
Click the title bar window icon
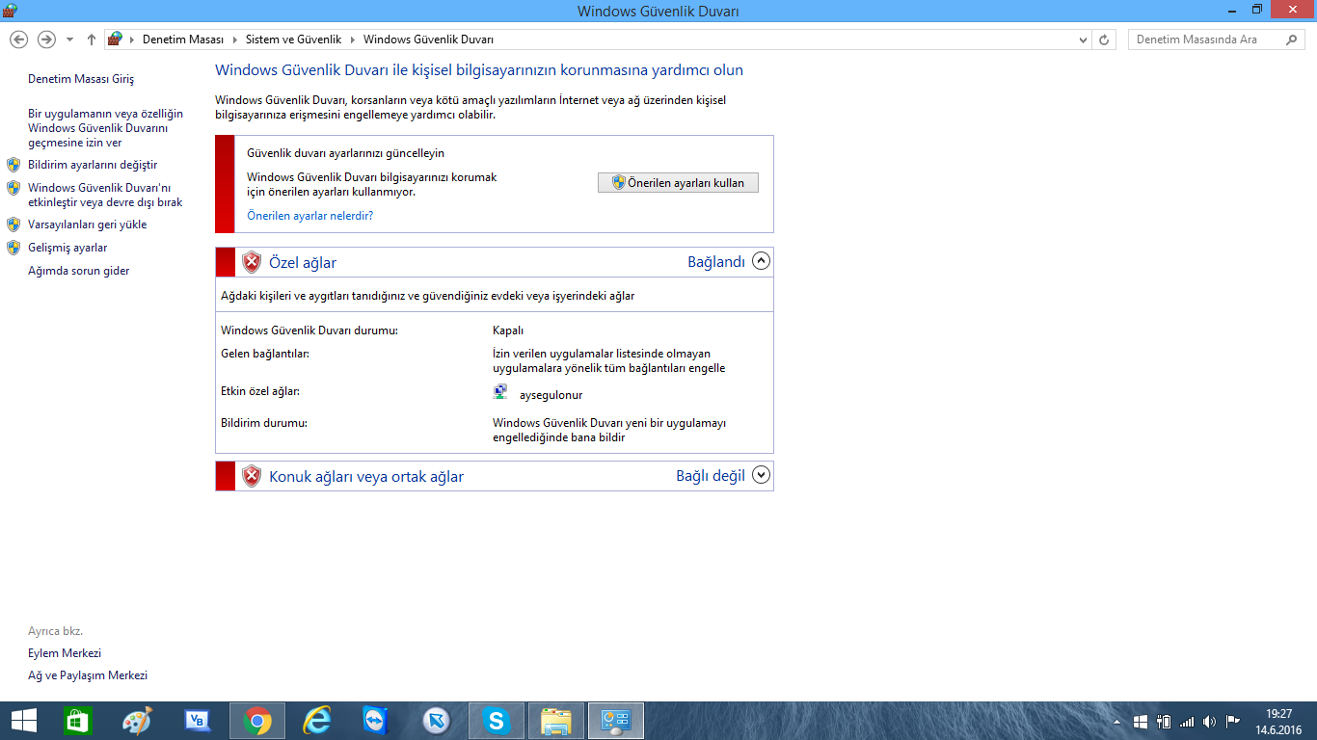[x=11, y=10]
